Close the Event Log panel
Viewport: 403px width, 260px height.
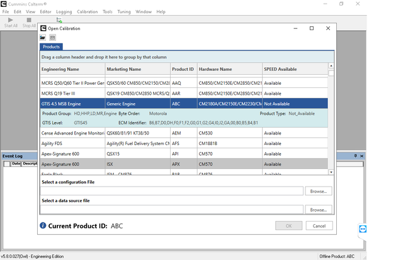pyautogui.click(x=361, y=155)
